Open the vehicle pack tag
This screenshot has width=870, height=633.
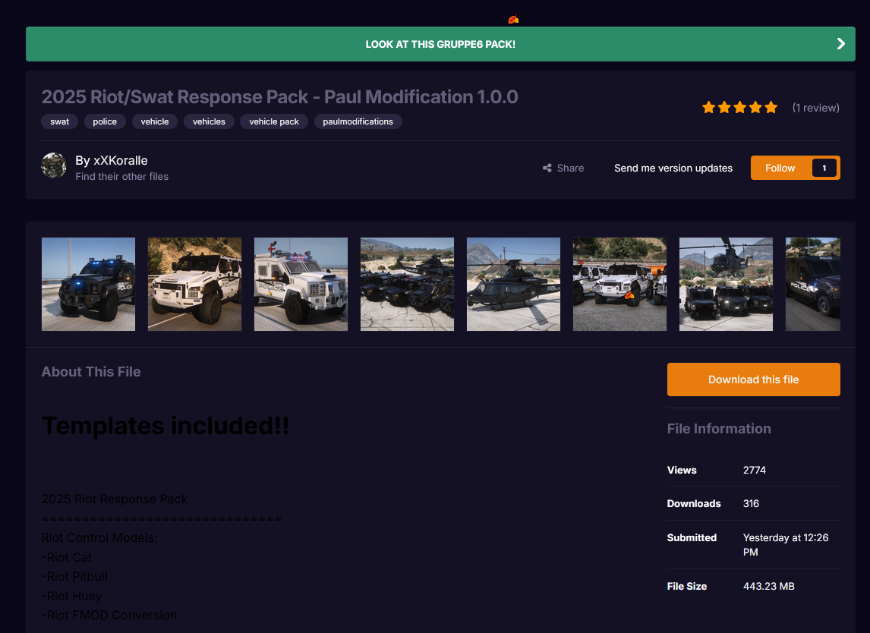(x=274, y=121)
